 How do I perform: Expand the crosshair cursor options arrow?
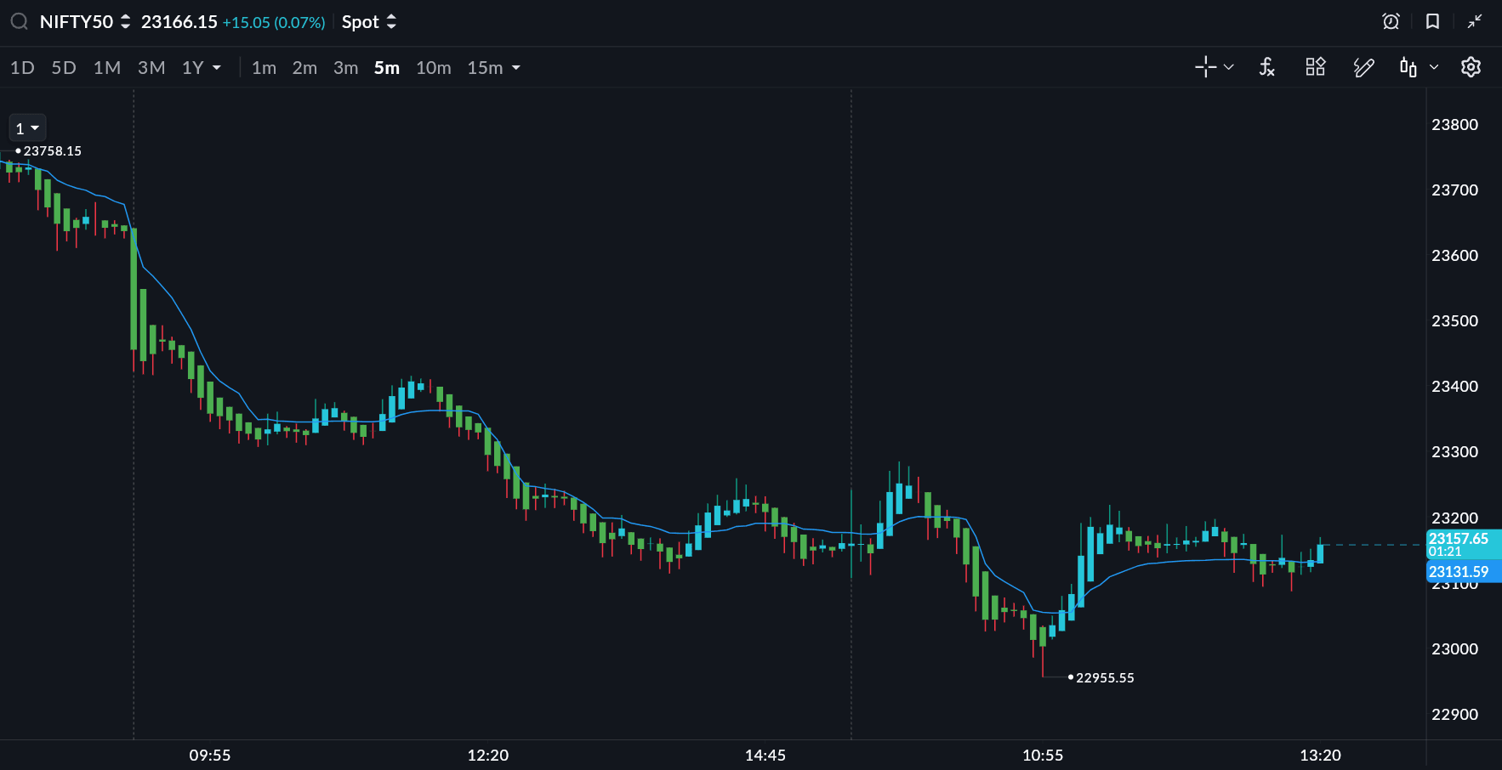click(1229, 67)
